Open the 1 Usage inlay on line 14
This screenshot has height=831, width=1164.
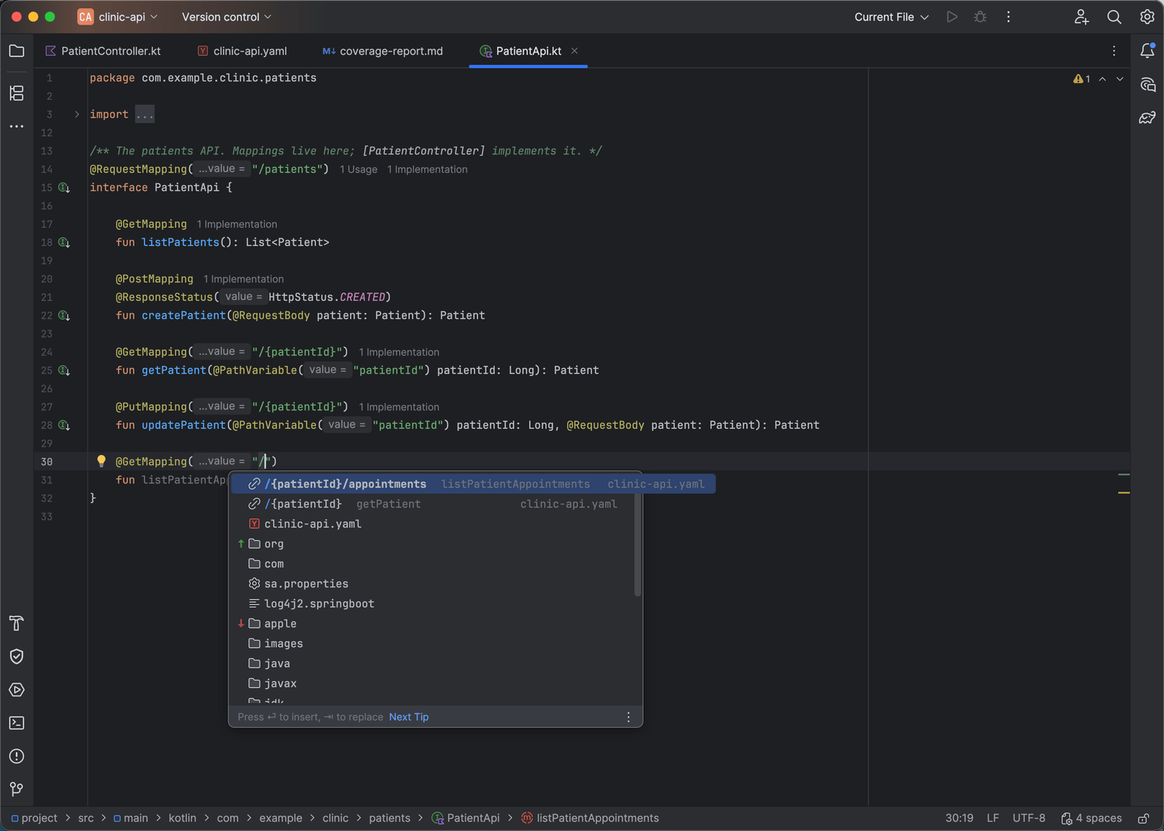coord(359,169)
